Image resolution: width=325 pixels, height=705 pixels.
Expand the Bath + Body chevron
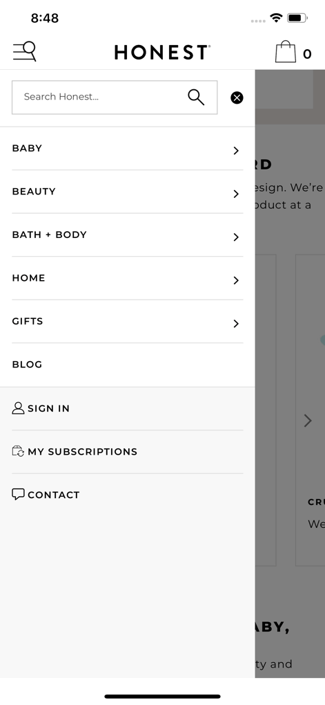[x=236, y=237]
